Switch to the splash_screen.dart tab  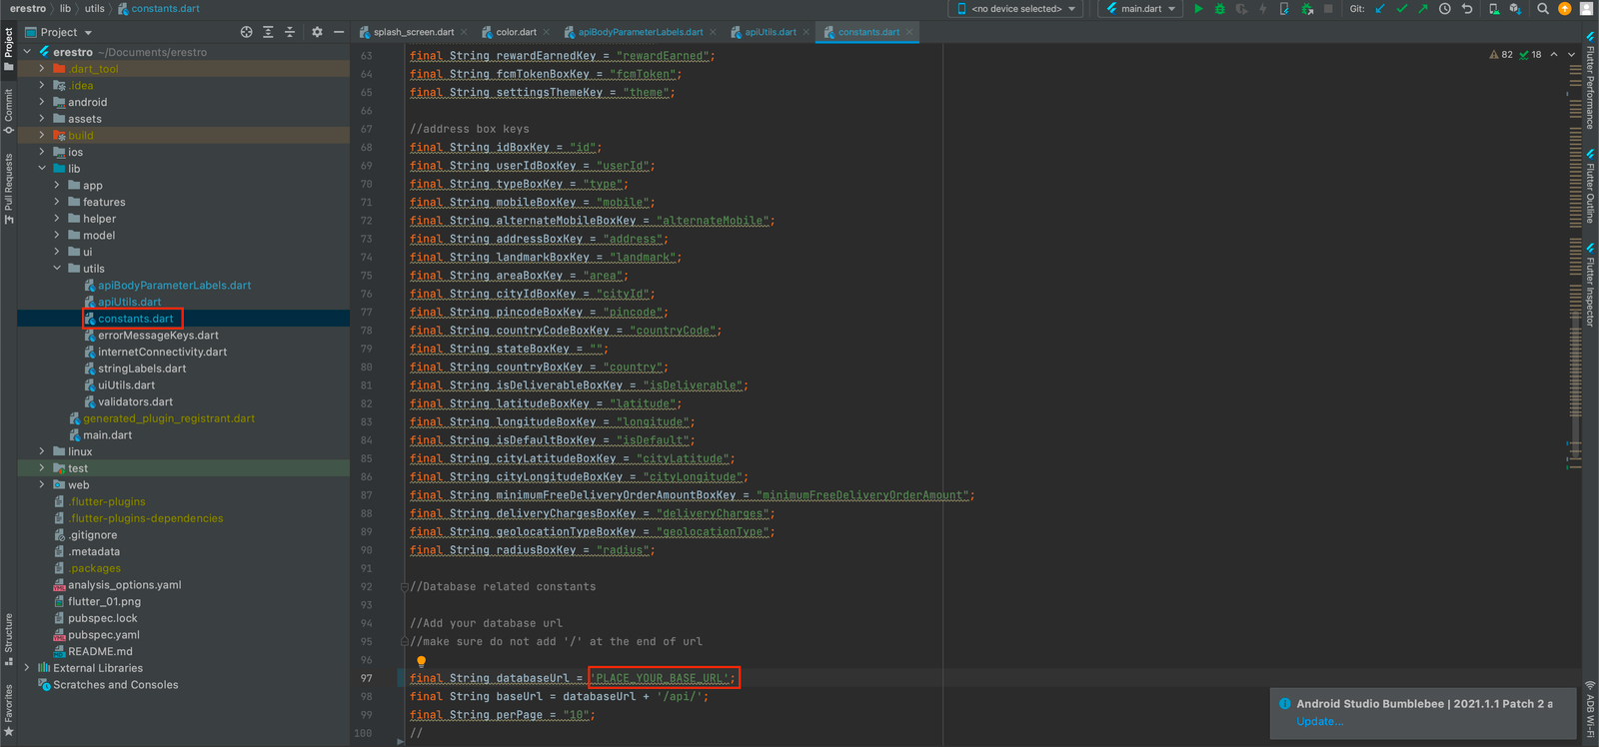click(413, 32)
